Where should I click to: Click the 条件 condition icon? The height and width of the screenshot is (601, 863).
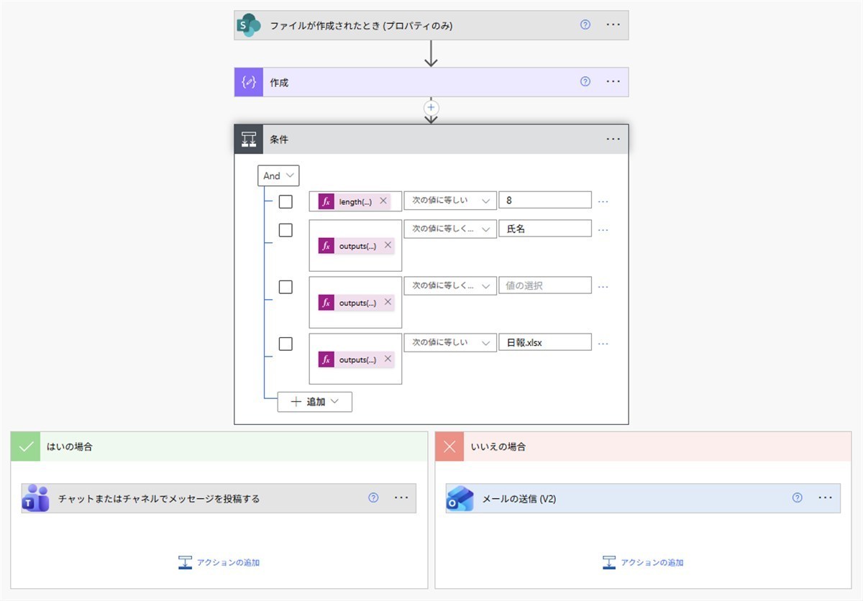(249, 139)
